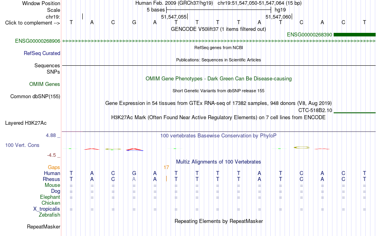
Task: Click the chr19: ruler label
Action: 53,17
